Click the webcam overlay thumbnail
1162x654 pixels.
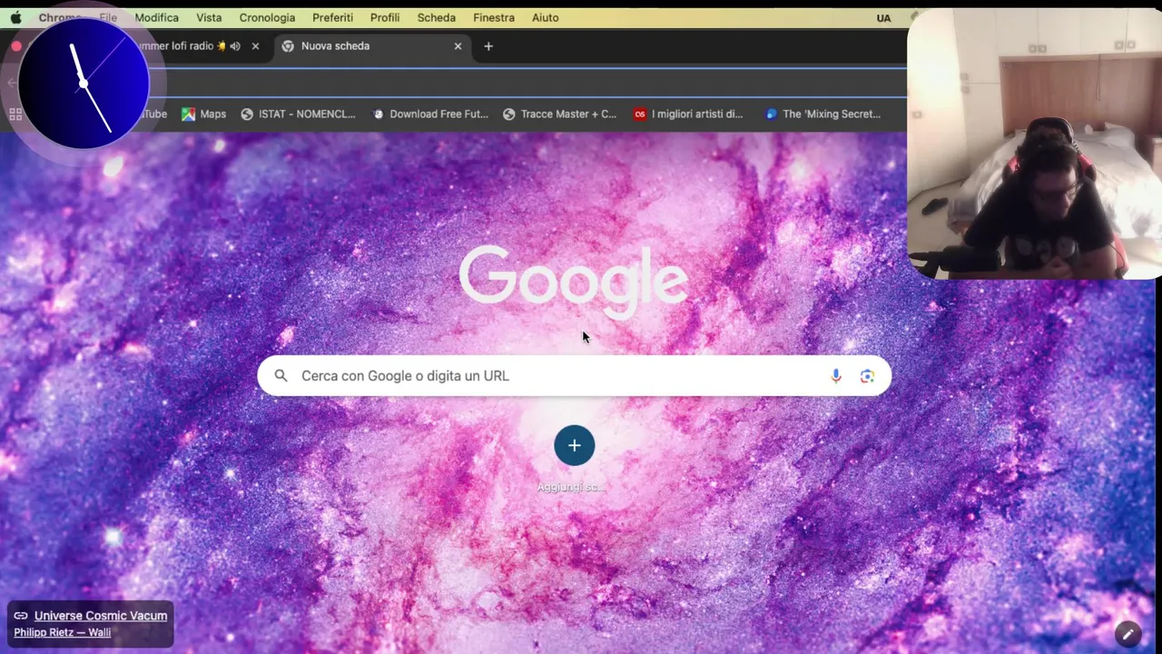[x=1035, y=144]
